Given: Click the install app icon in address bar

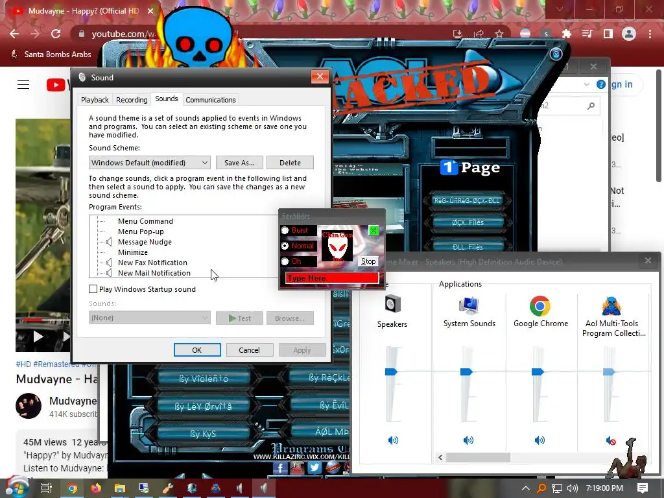Looking at the screenshot, I should (458, 34).
